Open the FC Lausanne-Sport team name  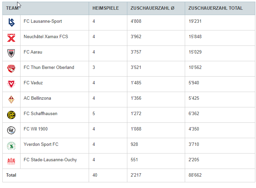[x=43, y=21]
